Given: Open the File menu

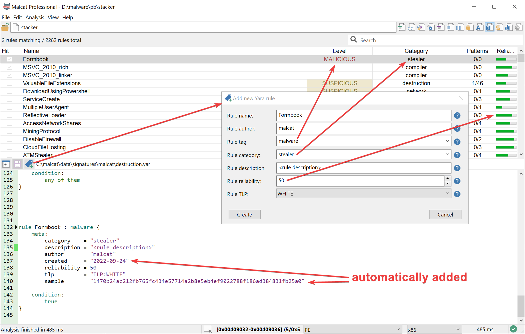Looking at the screenshot, I should pos(6,17).
